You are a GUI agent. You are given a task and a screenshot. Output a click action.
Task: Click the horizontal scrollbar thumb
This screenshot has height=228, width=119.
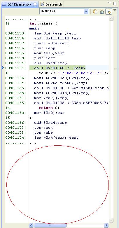(x=50, y=225)
